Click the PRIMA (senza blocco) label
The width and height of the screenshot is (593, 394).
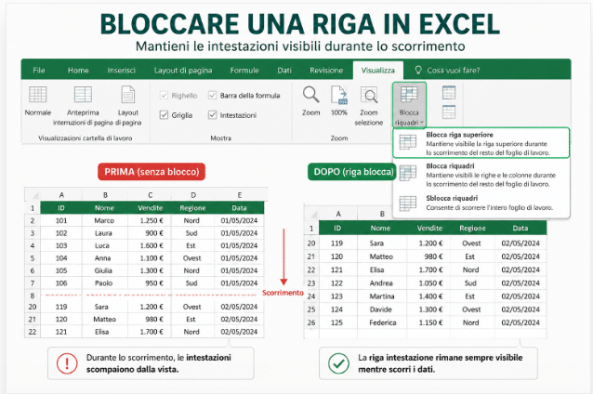(152, 172)
